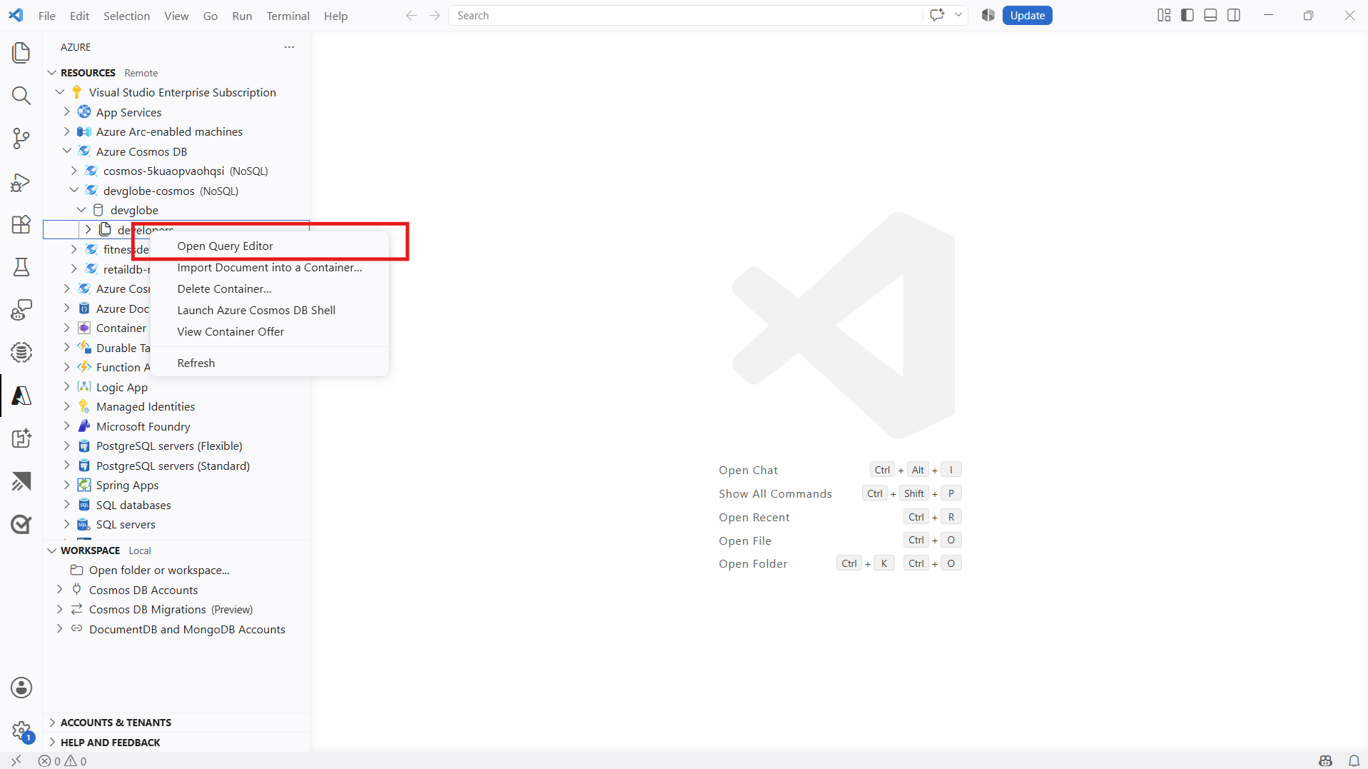Open the Search view in activity bar

tap(21, 96)
